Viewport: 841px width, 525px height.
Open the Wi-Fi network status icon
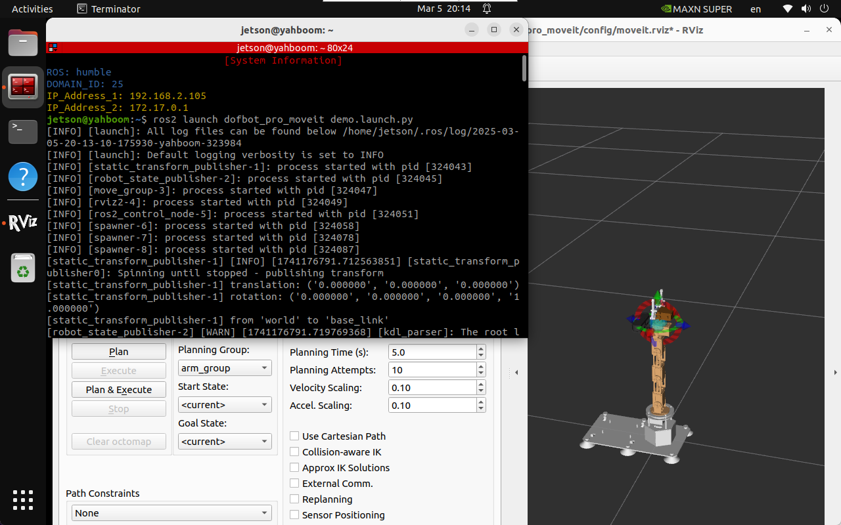coord(788,9)
